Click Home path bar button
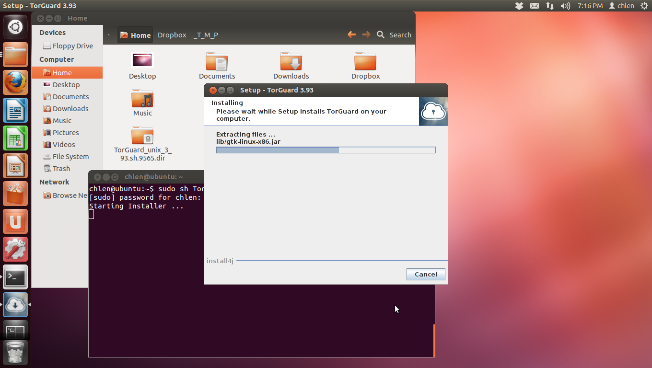Image resolution: width=652 pixels, height=368 pixels. pos(135,35)
